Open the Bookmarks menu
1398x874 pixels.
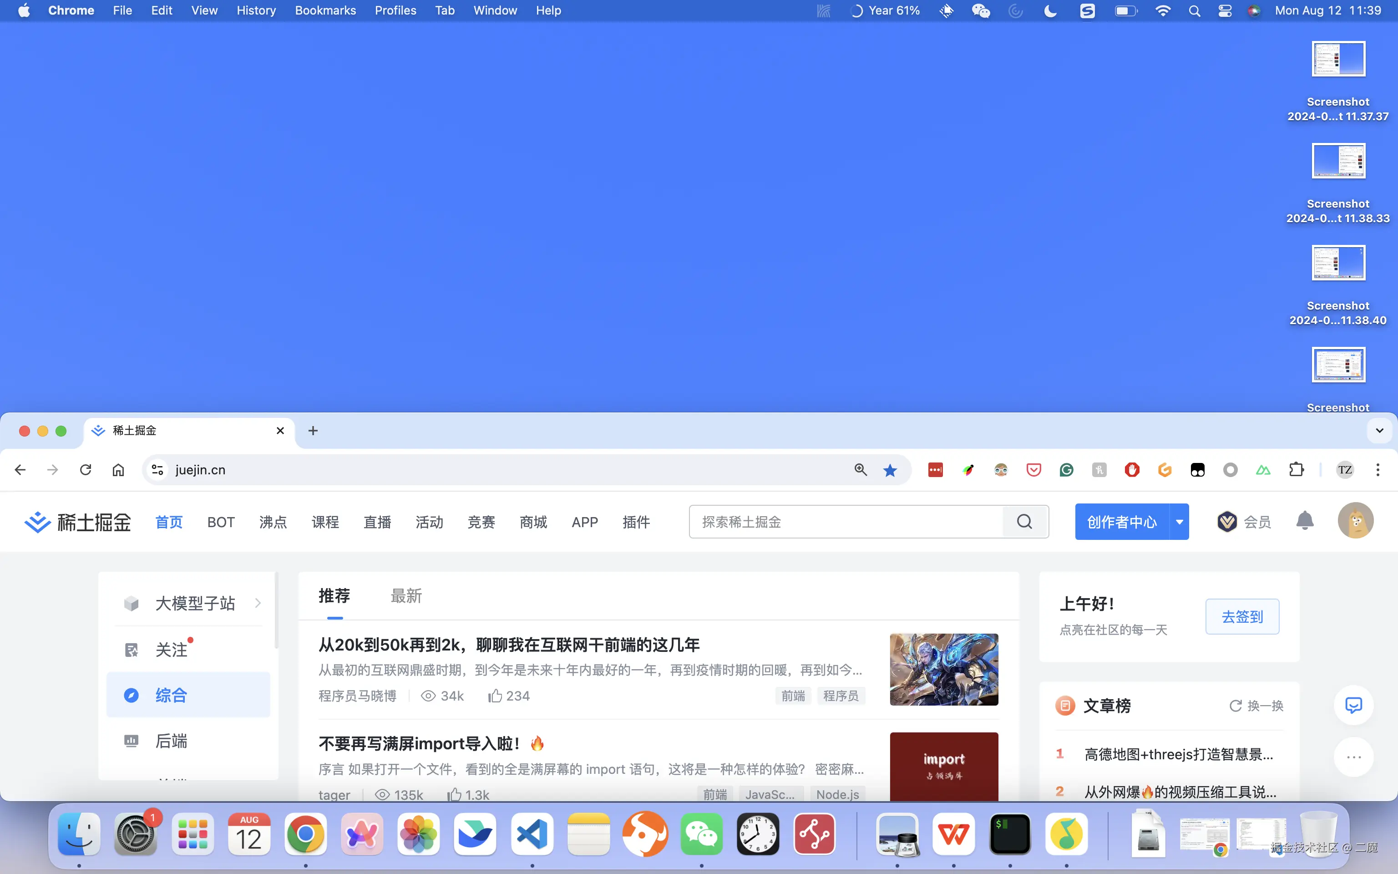click(325, 10)
